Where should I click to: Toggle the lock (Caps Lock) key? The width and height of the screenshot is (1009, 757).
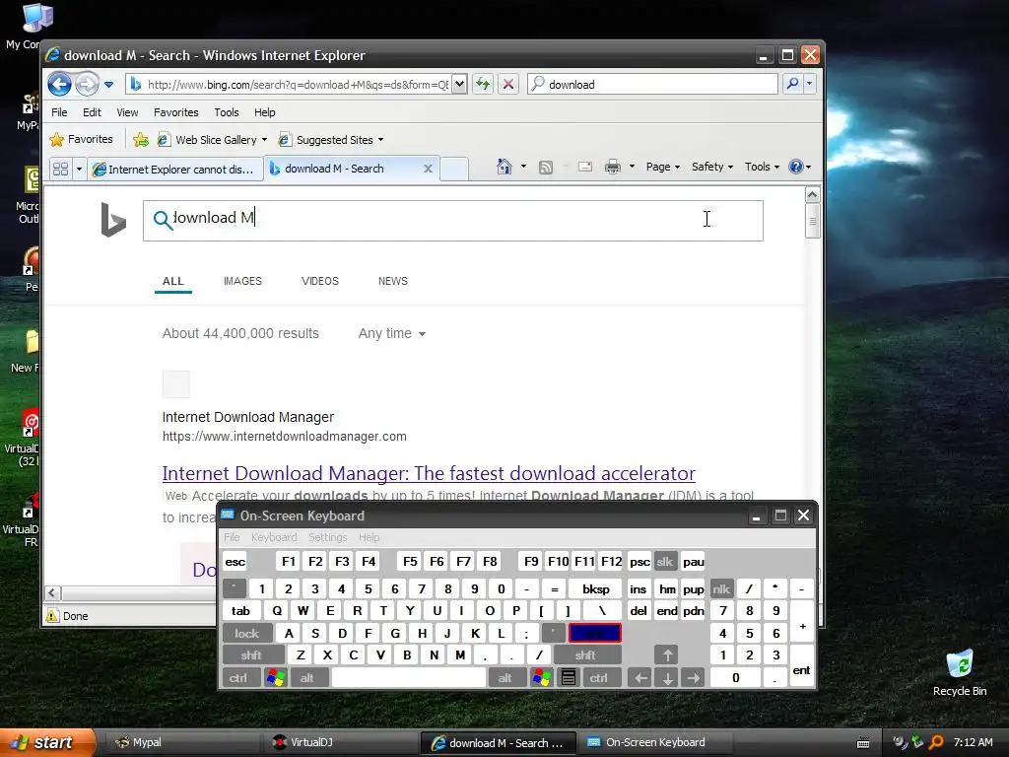(x=247, y=634)
